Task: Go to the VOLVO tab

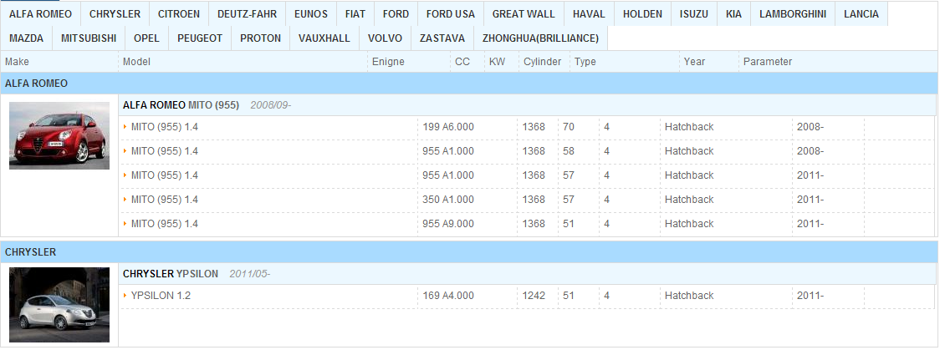Action: tap(385, 38)
